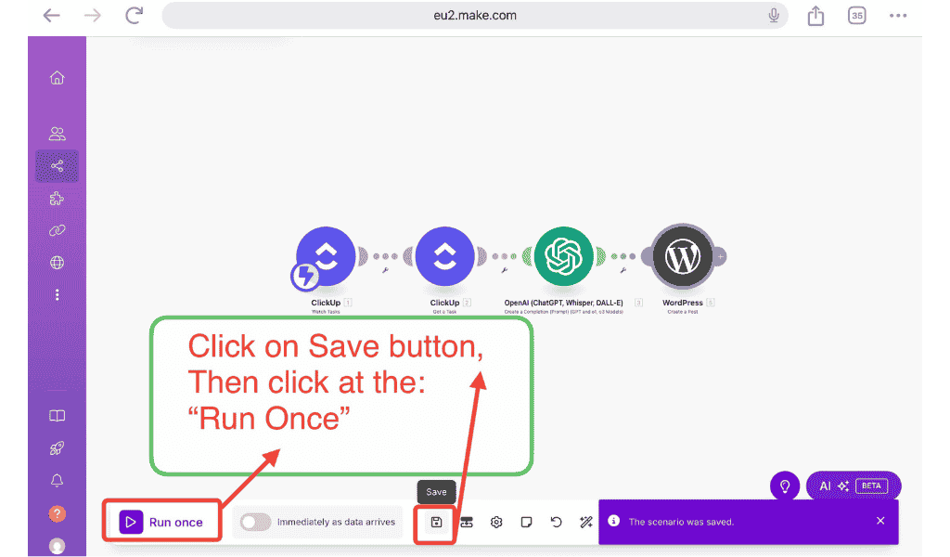
Task: Click the undo arrow in bottom toolbar
Action: (x=557, y=522)
